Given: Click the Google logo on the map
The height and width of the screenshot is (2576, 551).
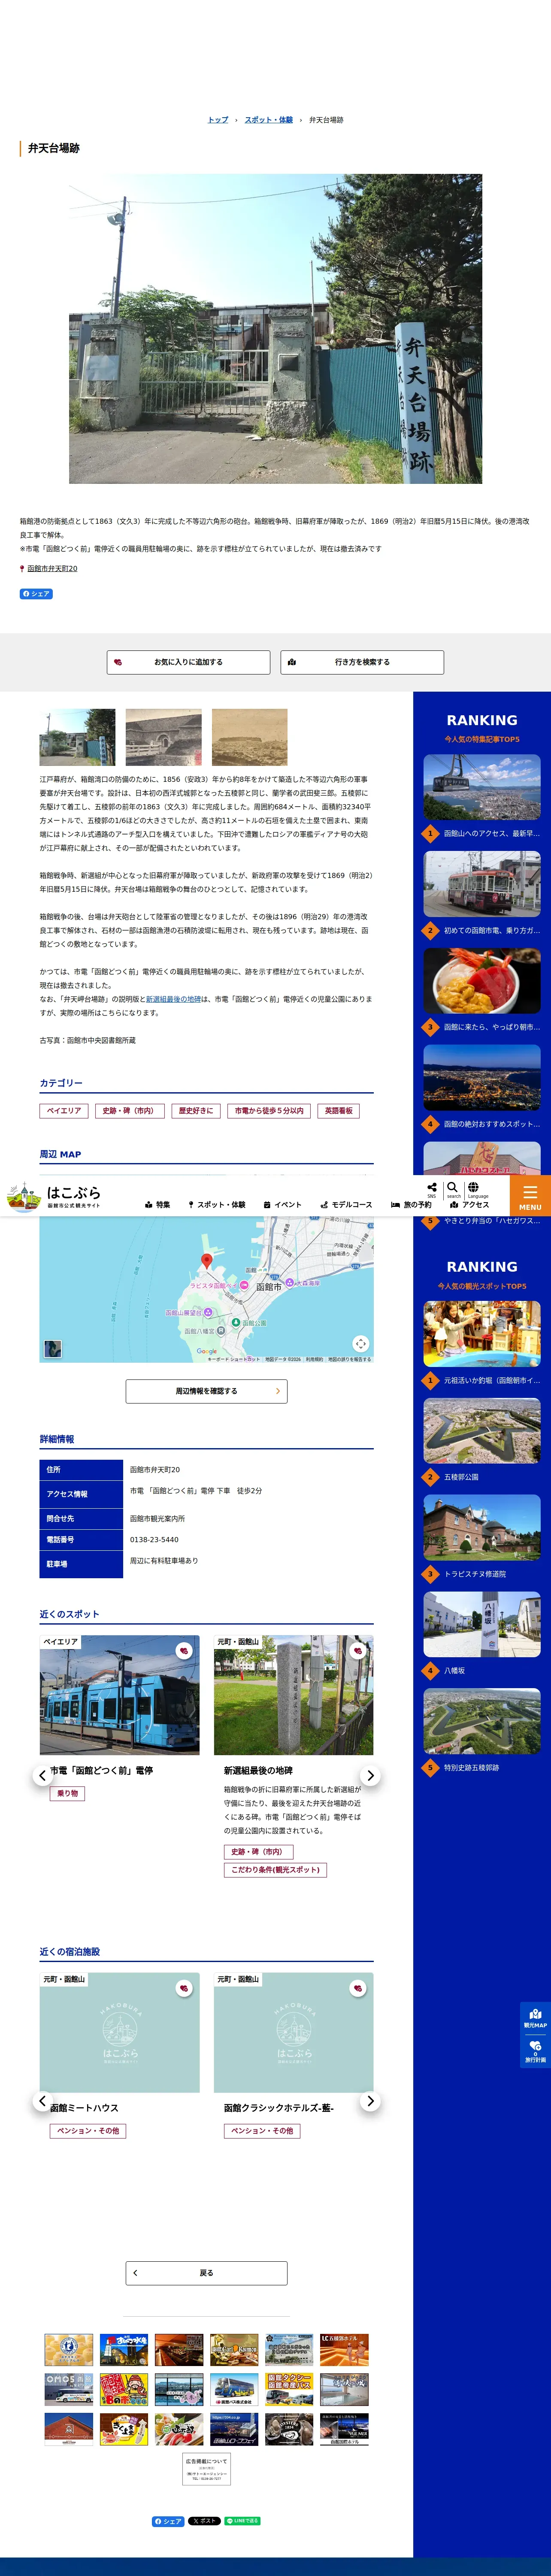Looking at the screenshot, I should coord(207,1351).
